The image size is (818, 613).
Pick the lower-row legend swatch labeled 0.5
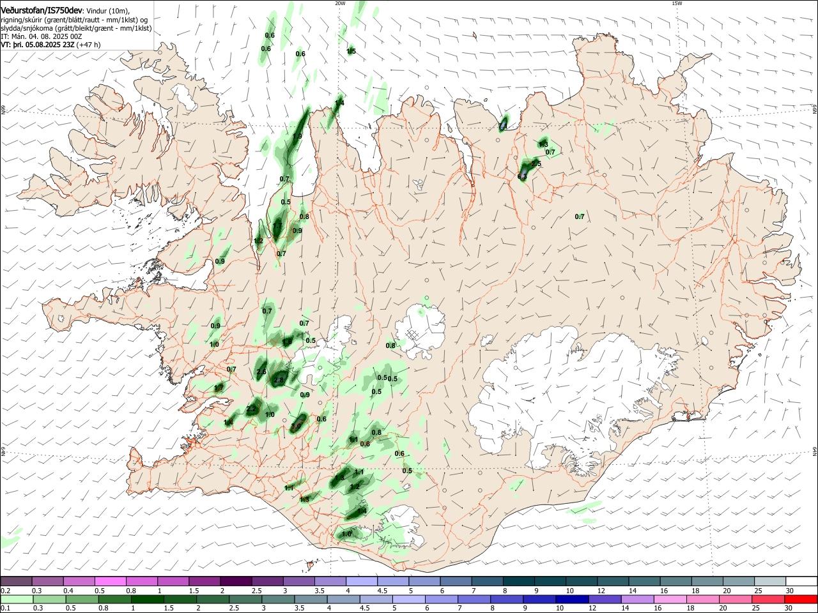82,600
